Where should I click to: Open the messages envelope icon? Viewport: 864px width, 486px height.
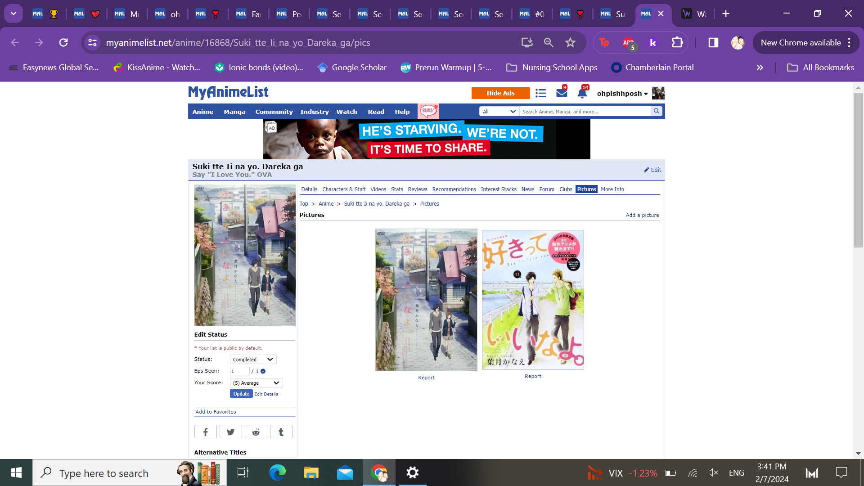561,93
